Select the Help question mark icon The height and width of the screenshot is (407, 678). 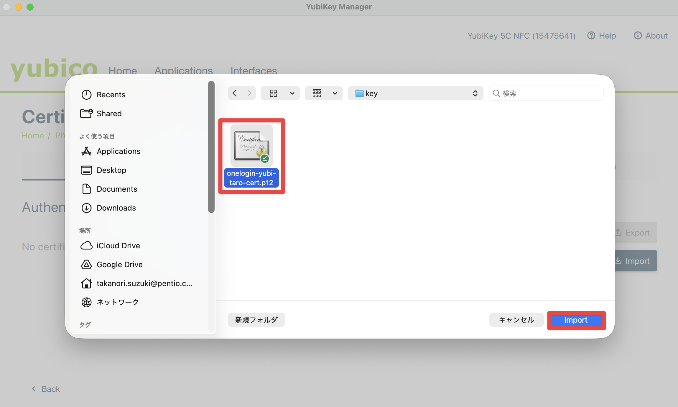(591, 35)
